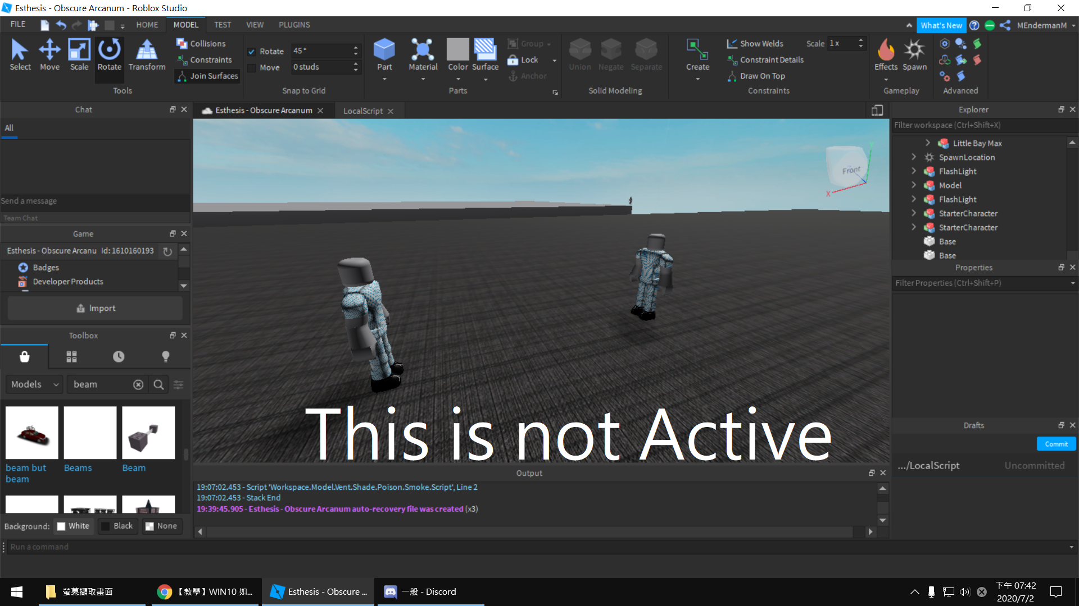The width and height of the screenshot is (1079, 606).
Task: Open the Material picker icon
Action: click(423, 50)
